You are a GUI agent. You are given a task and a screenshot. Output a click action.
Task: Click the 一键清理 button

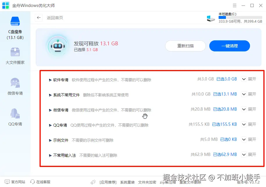[x=230, y=46]
